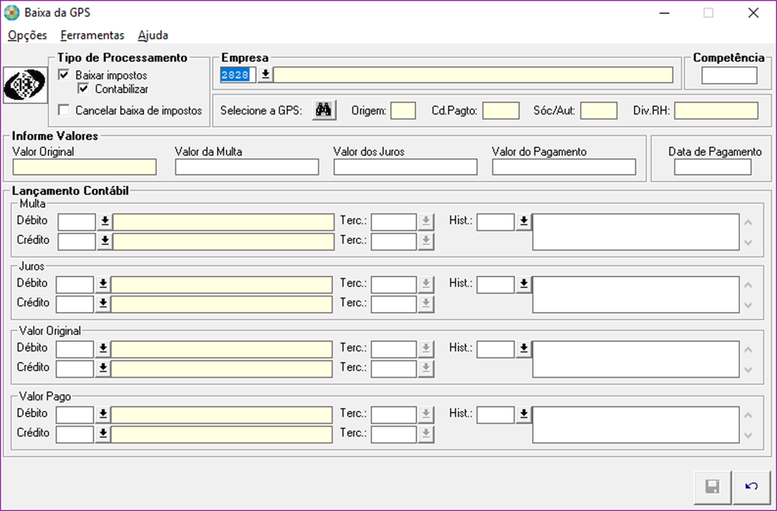The height and width of the screenshot is (511, 777).
Task: Open Juros Hist. lookup arrow
Action: coord(524,284)
